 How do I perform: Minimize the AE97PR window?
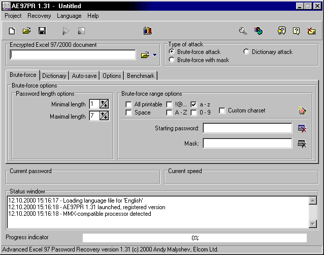tap(300, 6)
